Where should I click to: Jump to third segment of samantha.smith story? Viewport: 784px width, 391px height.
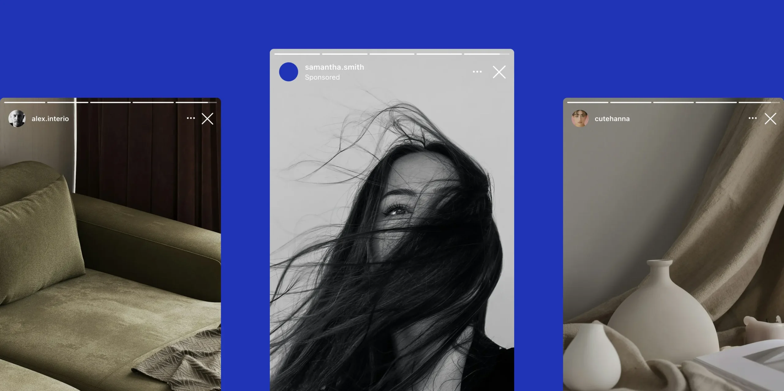392,54
